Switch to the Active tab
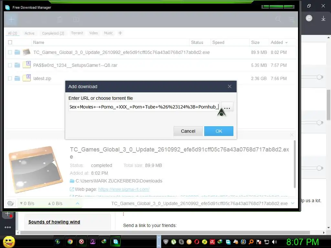The height and width of the screenshot is (248, 331). (x=29, y=33)
